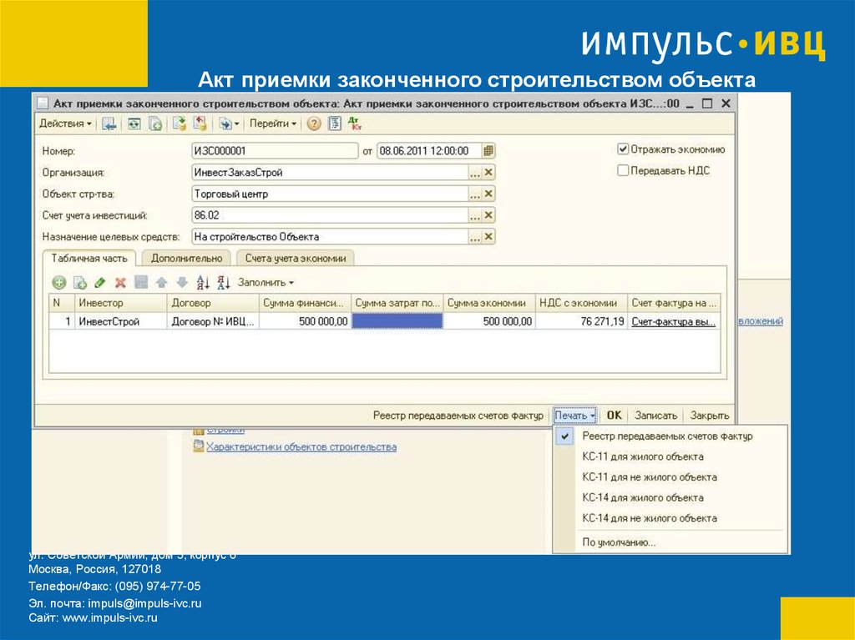Click the Сумма экономии column header
This screenshot has width=855, height=640.
click(489, 303)
